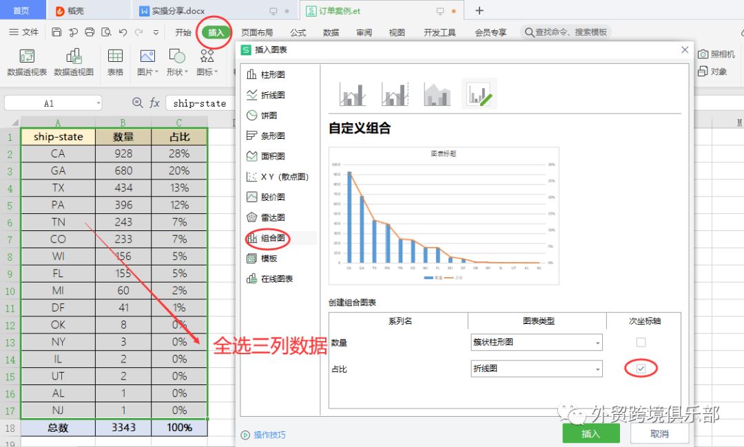Choose stacked area with column subtype
The height and width of the screenshot is (447, 744).
437,94
